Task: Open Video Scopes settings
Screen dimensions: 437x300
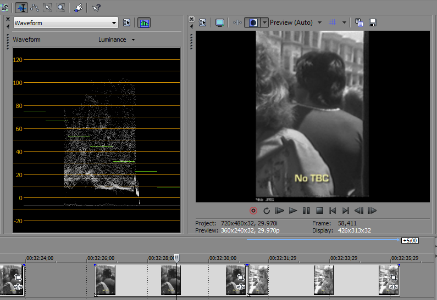Action: coord(127,22)
